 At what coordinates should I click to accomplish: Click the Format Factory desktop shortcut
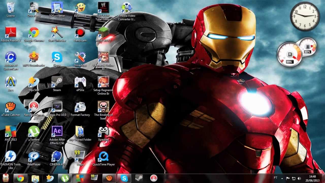pyautogui.click(x=80, y=109)
